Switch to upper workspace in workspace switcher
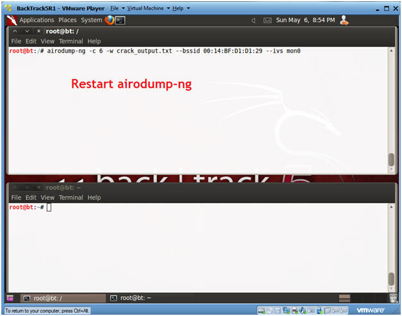This screenshot has height=316, width=402. [344, 296]
